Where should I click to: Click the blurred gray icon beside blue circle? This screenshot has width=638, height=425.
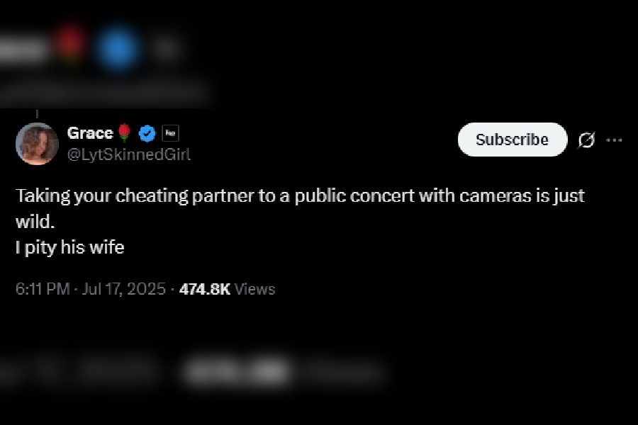click(x=167, y=48)
